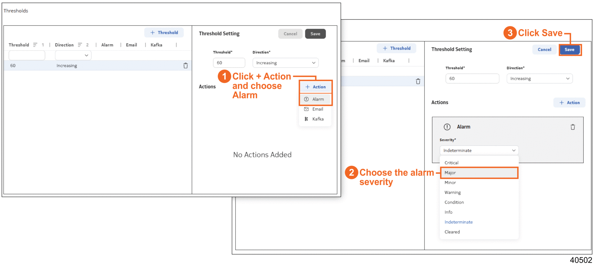Delete the threshold row with value 60
Viewport: 594px width, 267px height.
(x=185, y=66)
